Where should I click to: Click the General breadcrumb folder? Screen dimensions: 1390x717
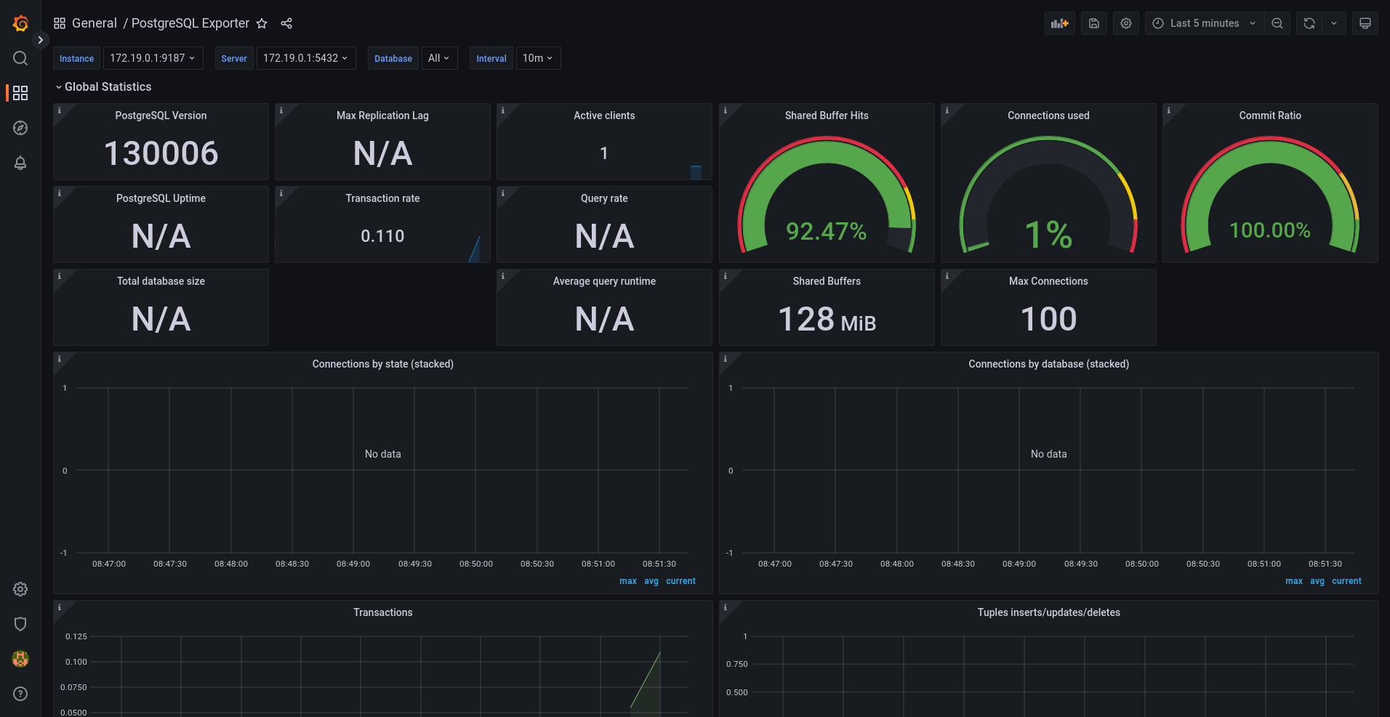[94, 23]
